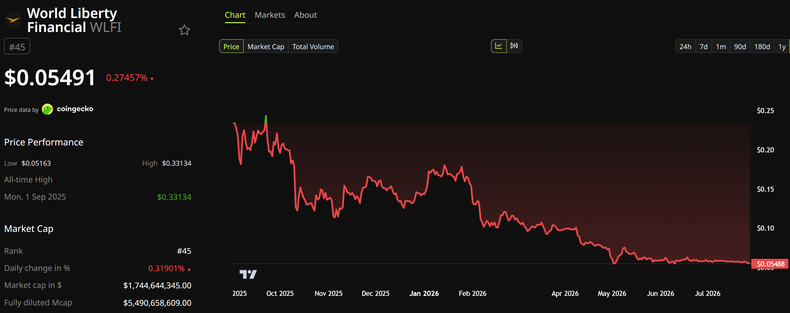Click the $0.20 price axis label

tap(765, 150)
